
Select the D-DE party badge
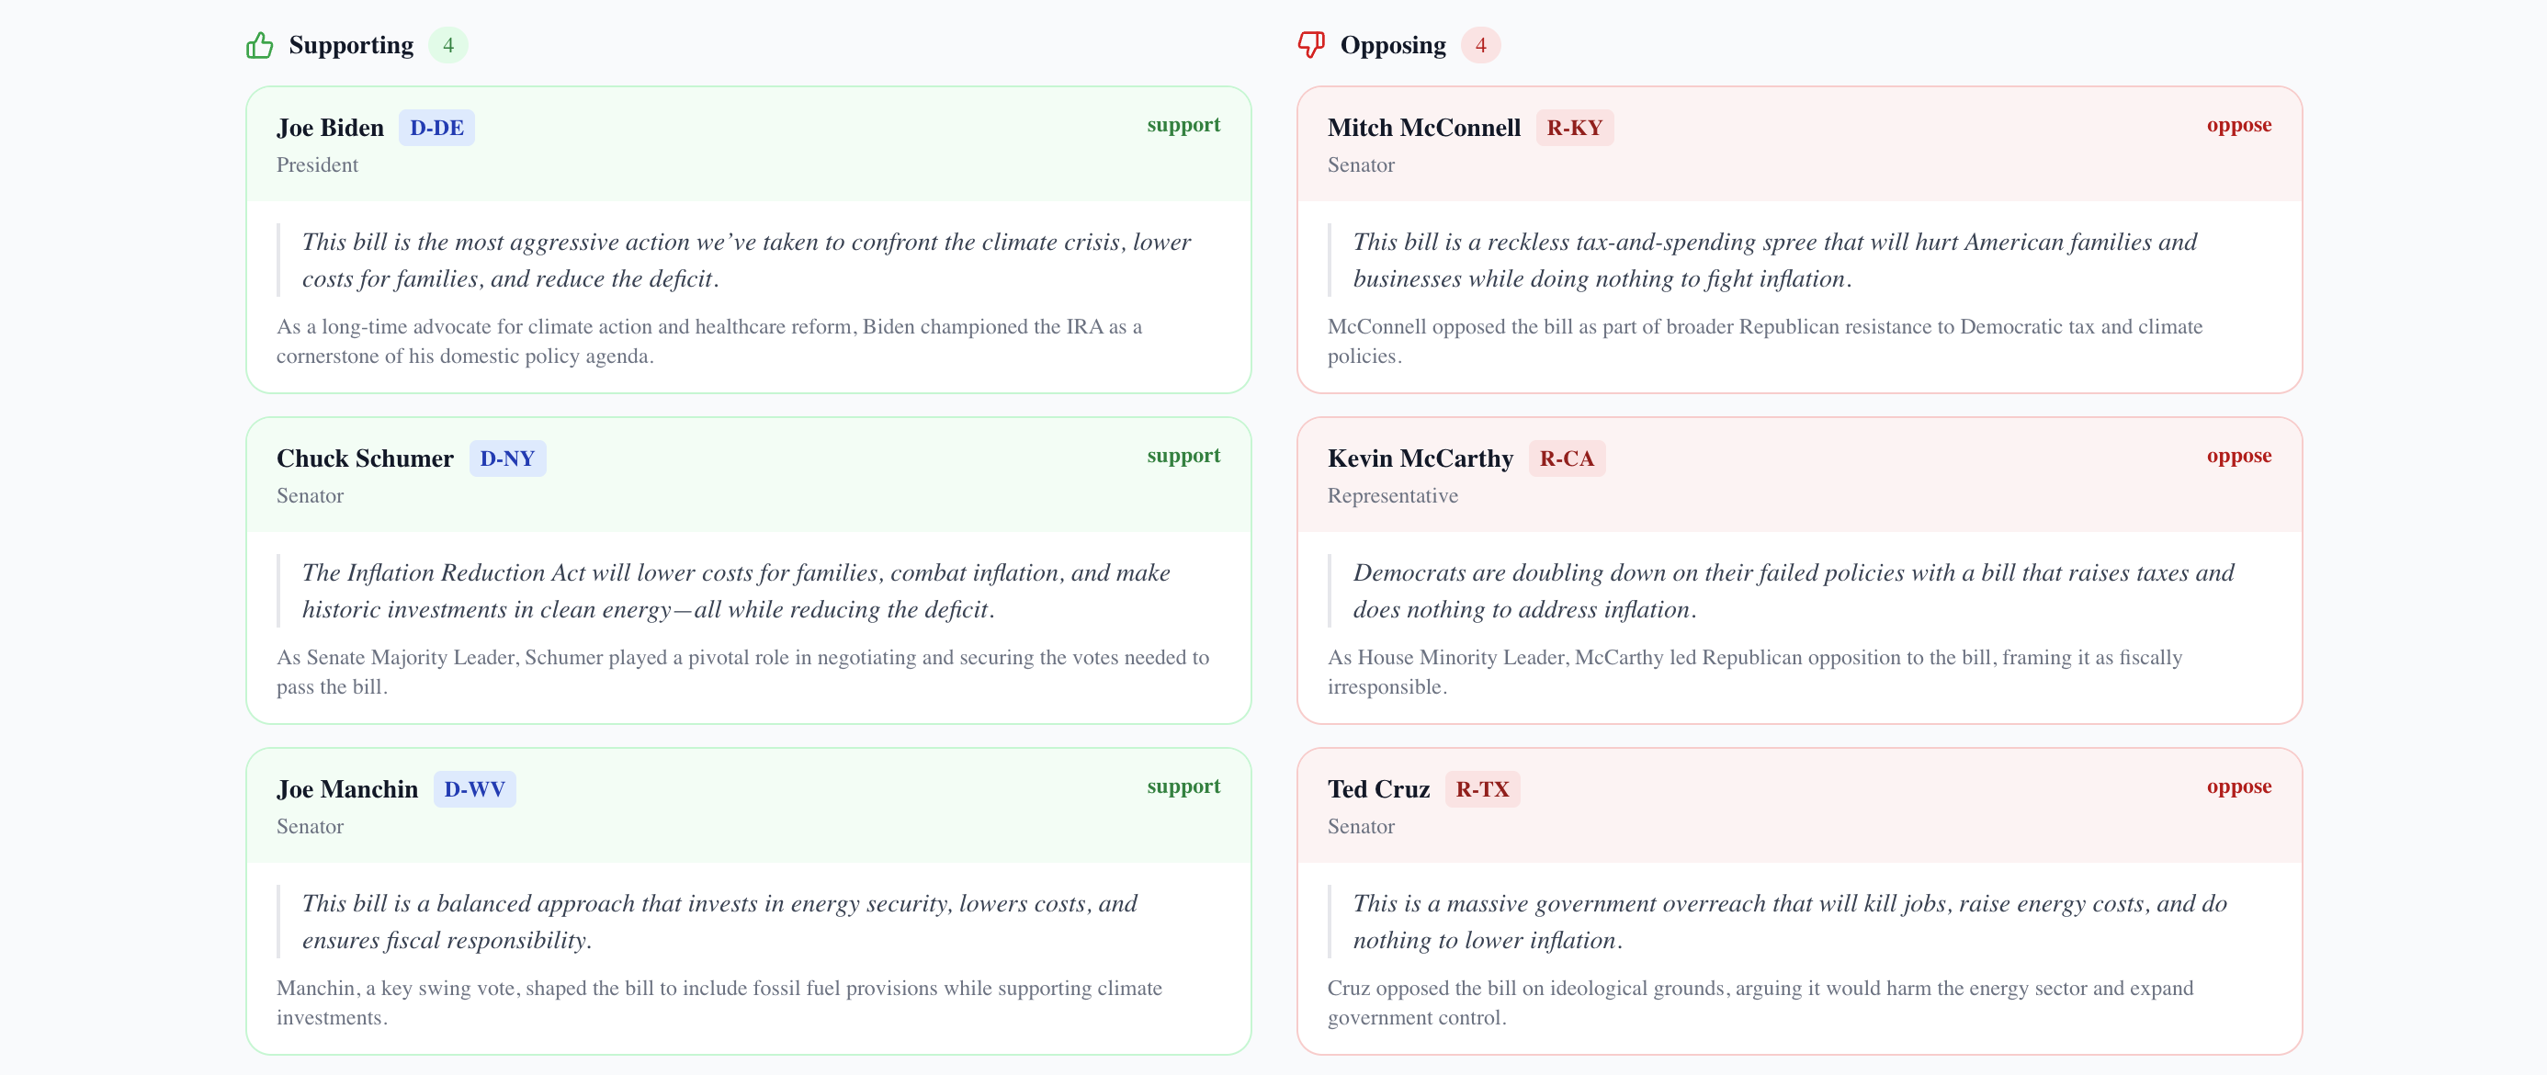tap(436, 128)
